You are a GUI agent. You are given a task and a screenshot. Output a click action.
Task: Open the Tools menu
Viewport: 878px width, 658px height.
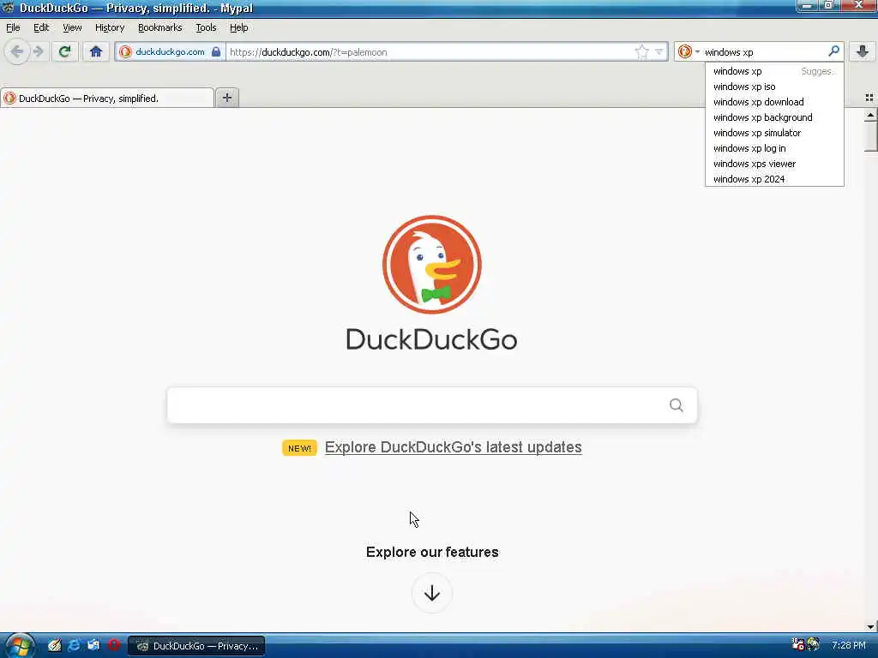click(x=206, y=27)
